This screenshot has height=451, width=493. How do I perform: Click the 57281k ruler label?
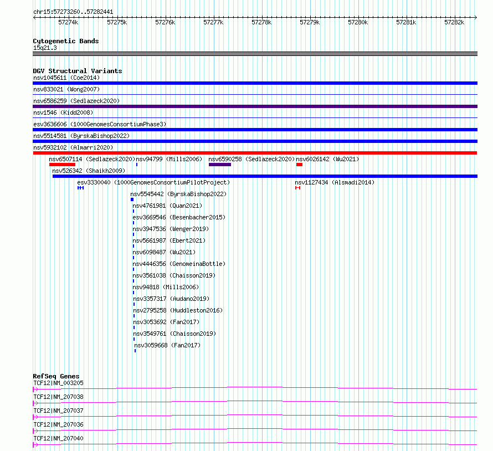pyautogui.click(x=406, y=22)
